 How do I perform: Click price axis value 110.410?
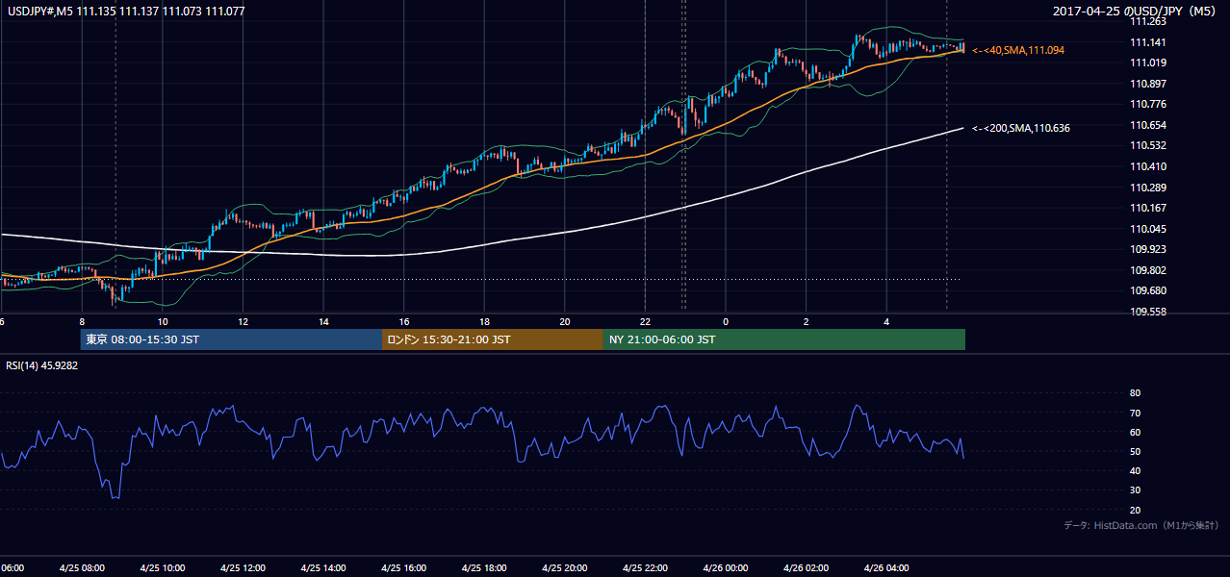[1147, 166]
